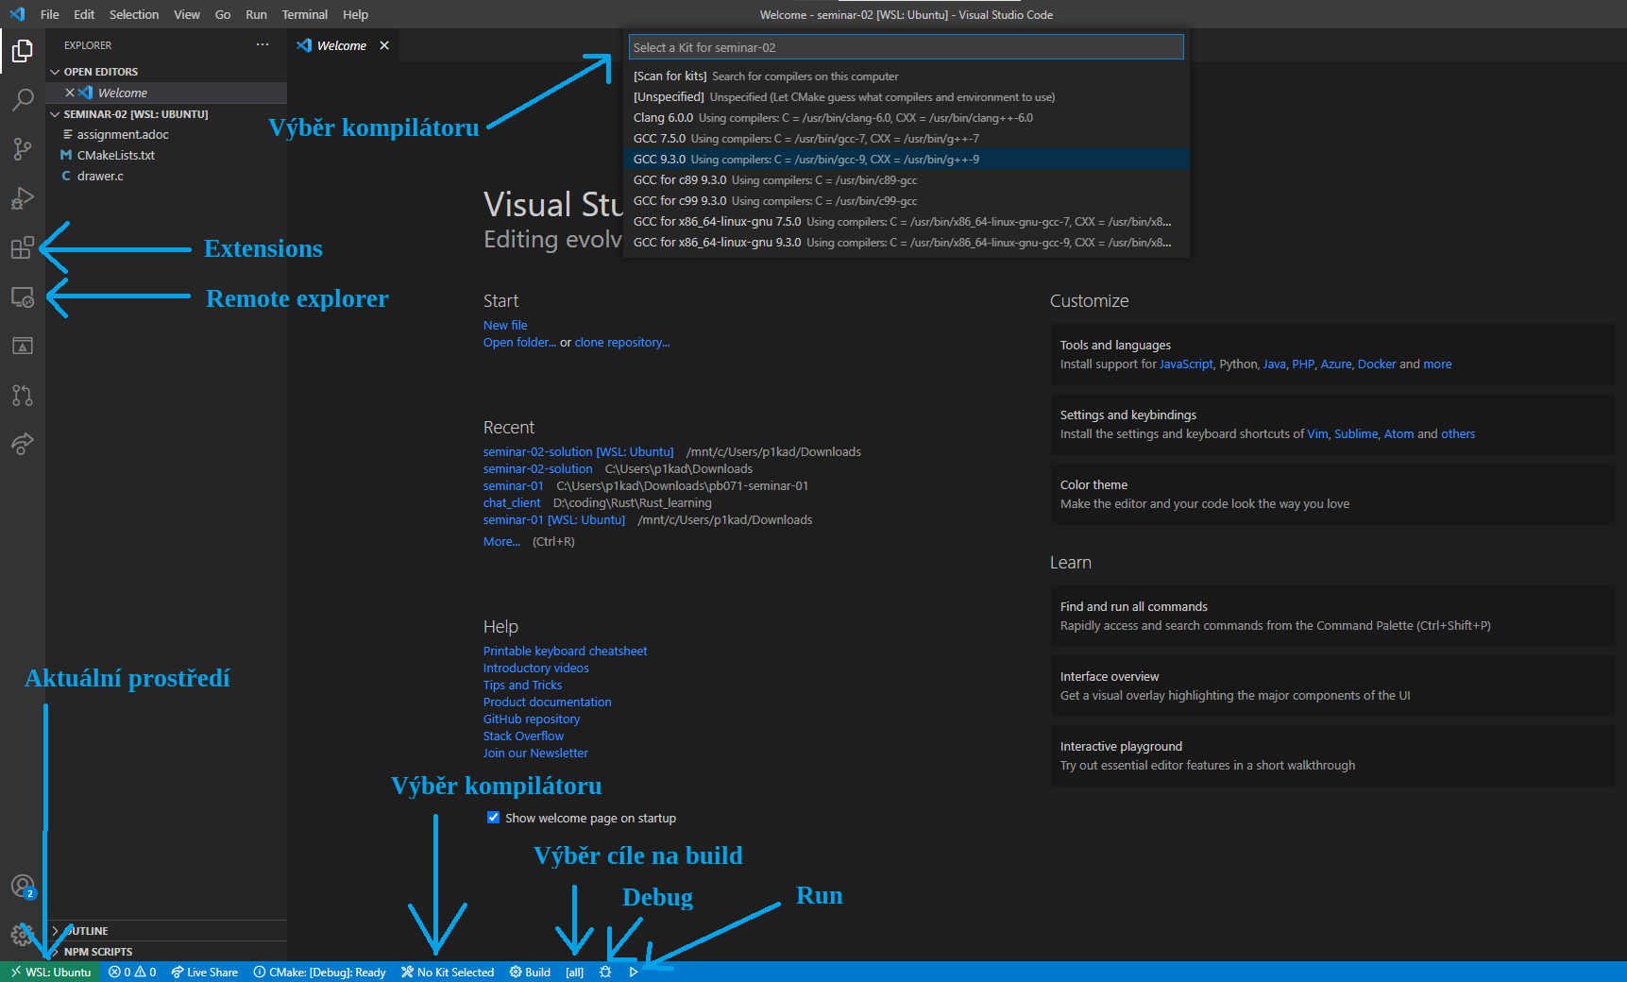The image size is (1627, 982).
Task: Open the Interface overview card
Action: point(1332,686)
